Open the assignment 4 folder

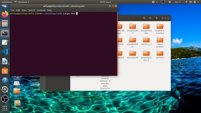point(133,29)
